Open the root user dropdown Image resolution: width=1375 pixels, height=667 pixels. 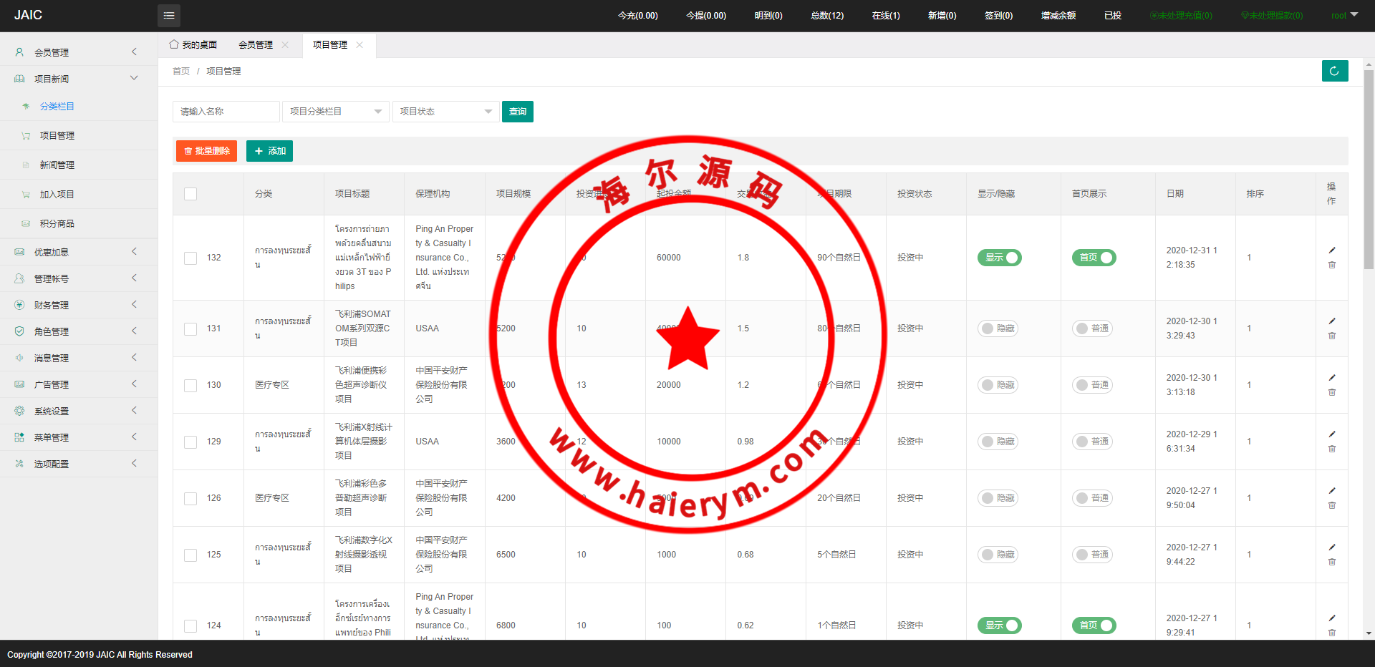tap(1344, 16)
